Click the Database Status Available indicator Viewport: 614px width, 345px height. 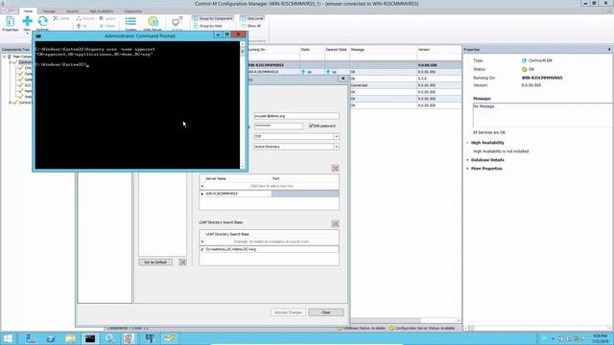361,328
